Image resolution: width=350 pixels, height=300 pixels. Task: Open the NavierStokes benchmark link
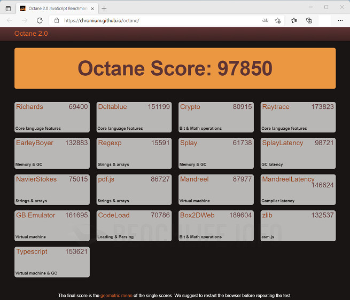[36, 179]
